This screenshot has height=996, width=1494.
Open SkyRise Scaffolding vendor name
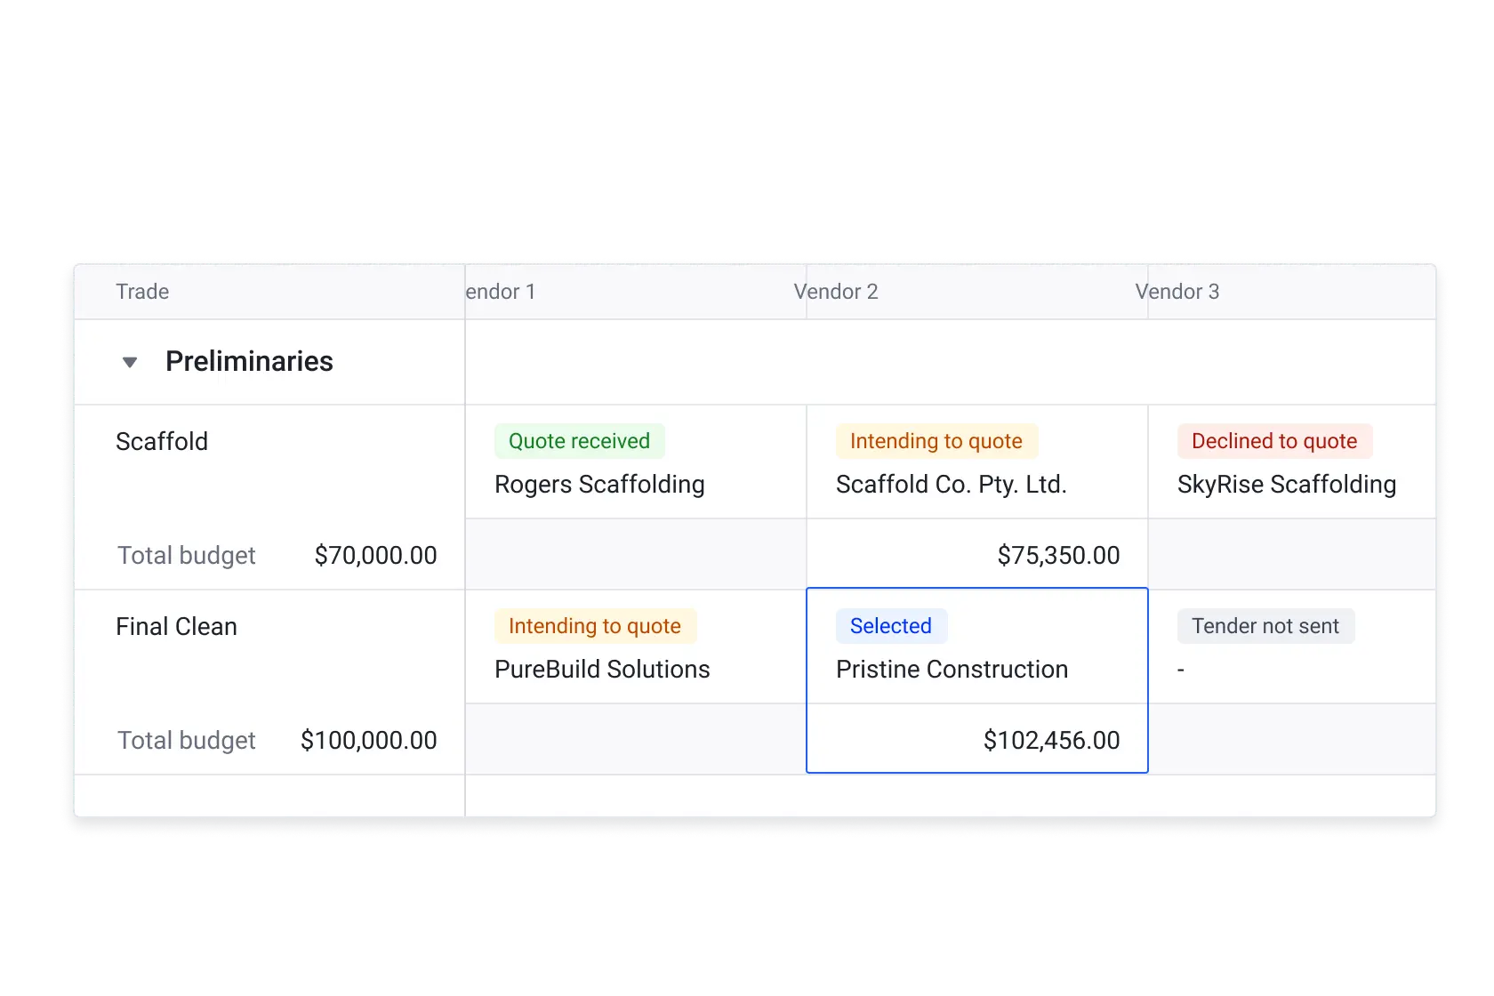coord(1287,485)
